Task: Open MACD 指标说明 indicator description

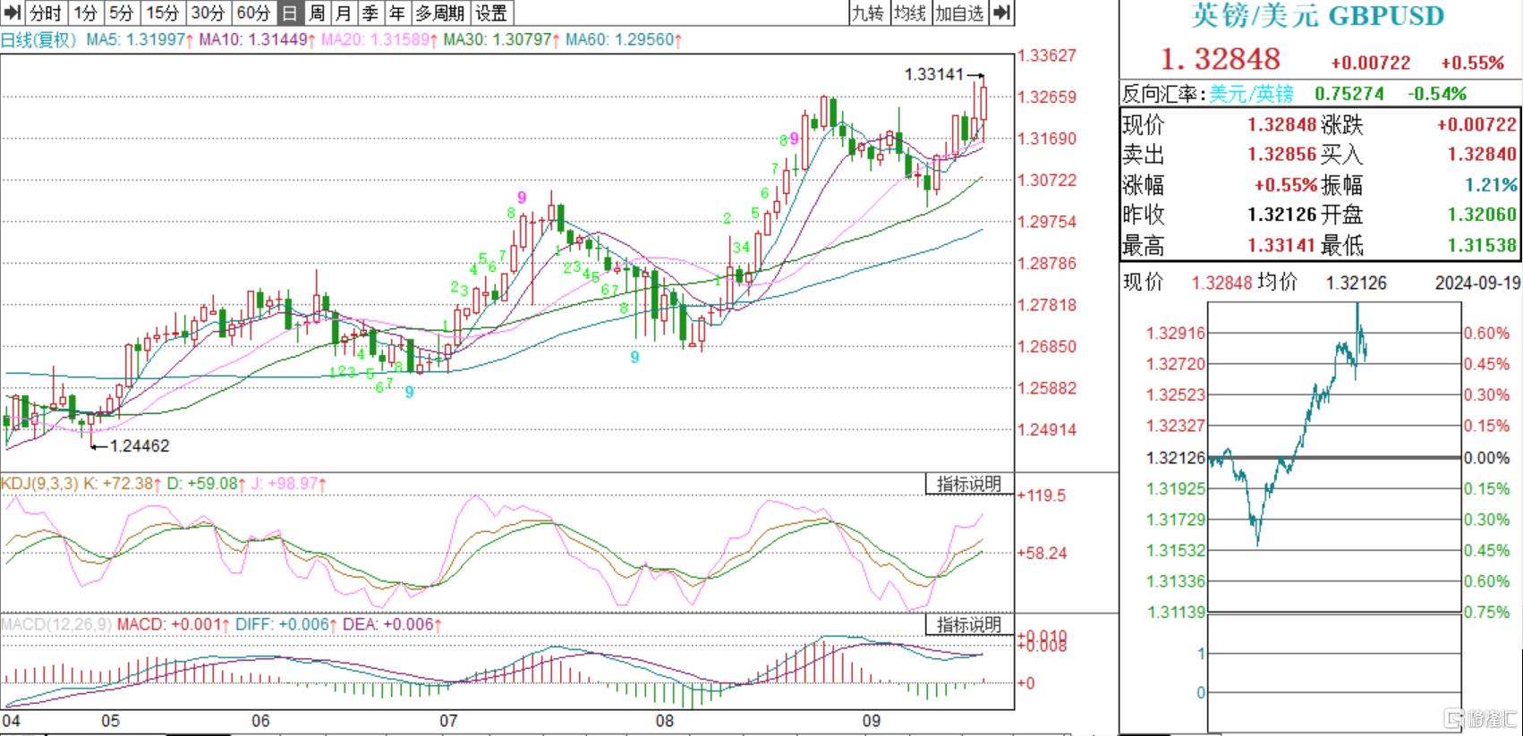Action: pyautogui.click(x=969, y=624)
